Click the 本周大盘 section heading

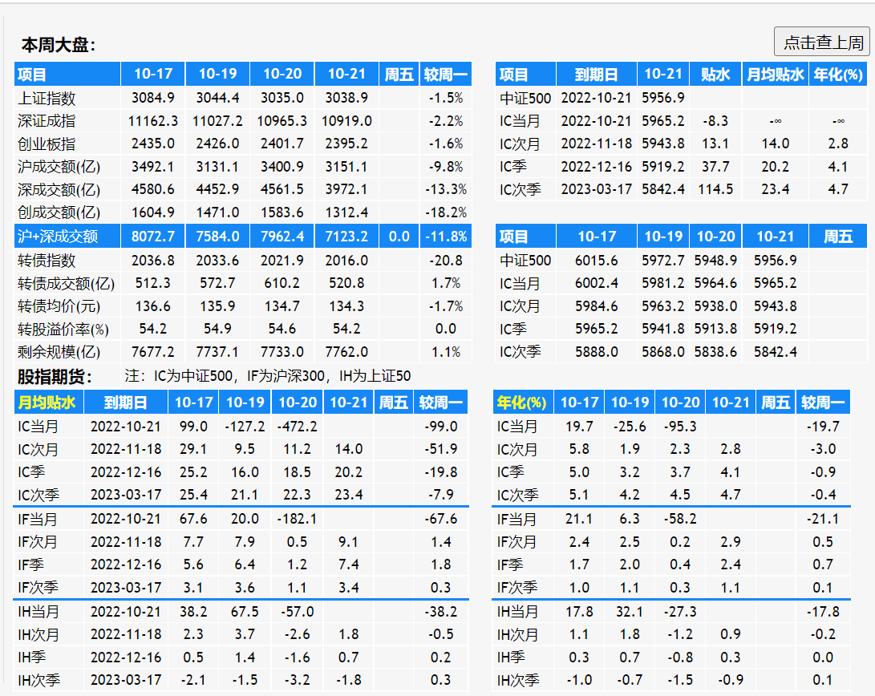pyautogui.click(x=59, y=45)
